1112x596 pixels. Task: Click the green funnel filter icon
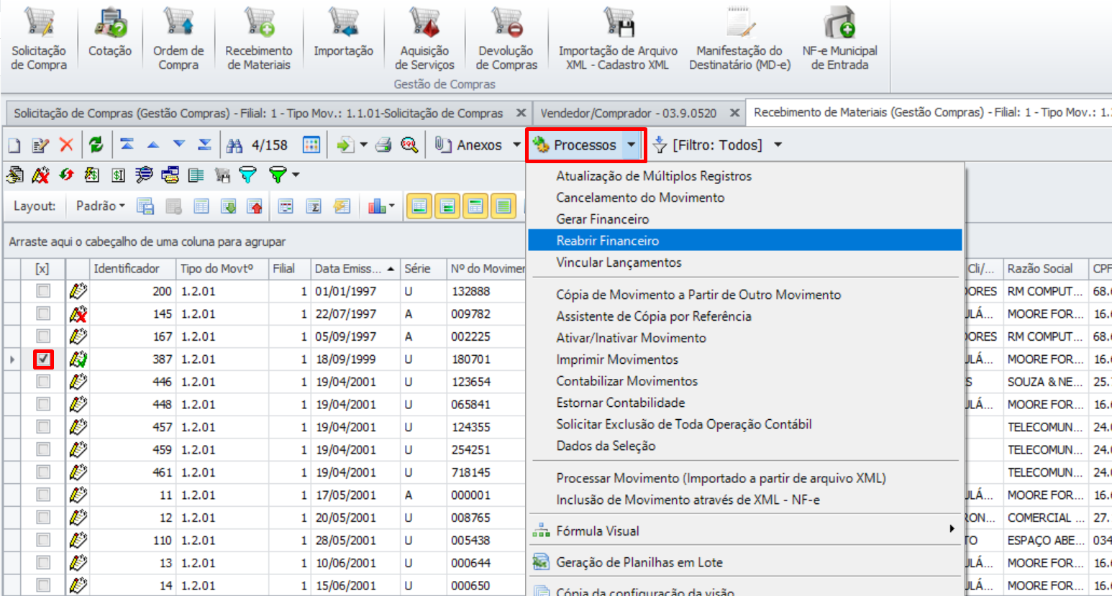(x=277, y=174)
